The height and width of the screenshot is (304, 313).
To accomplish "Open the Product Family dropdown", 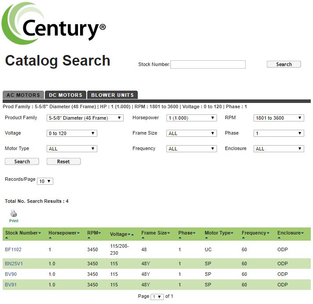I will point(85,118).
